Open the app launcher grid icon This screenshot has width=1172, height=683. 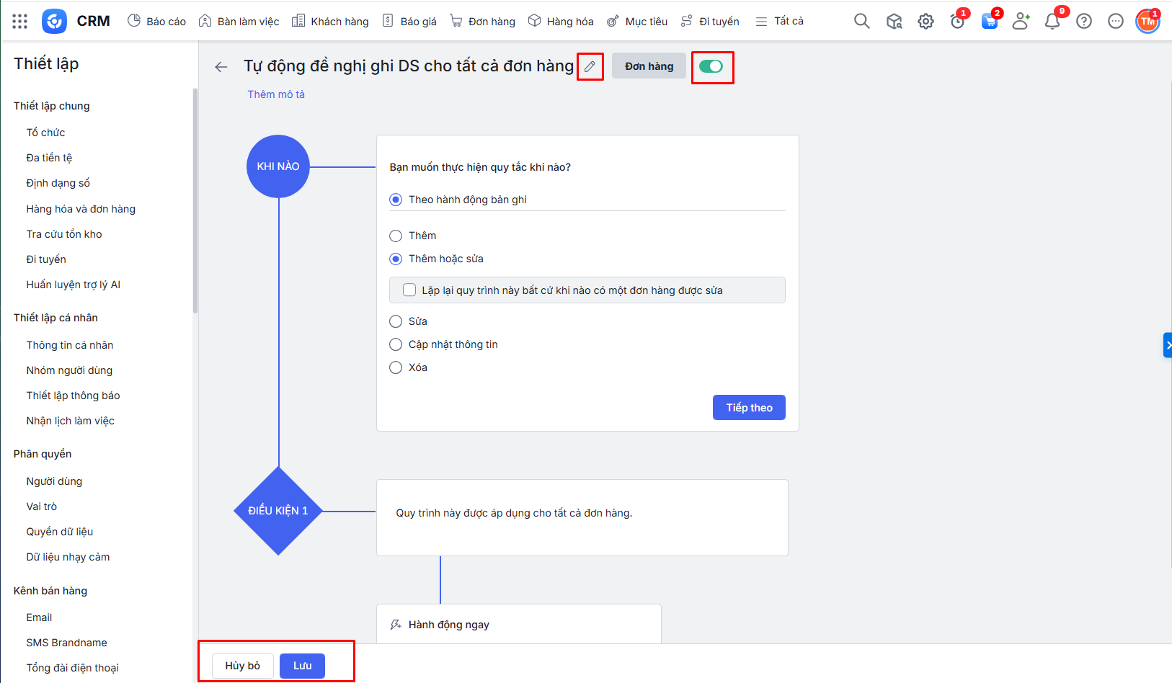click(x=20, y=22)
